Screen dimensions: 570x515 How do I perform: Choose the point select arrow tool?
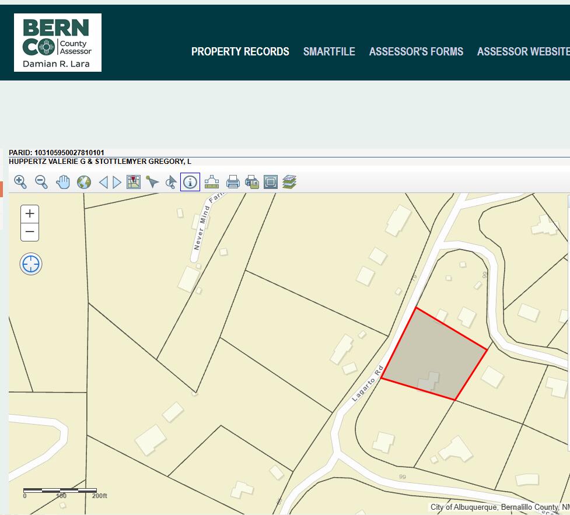pos(152,182)
